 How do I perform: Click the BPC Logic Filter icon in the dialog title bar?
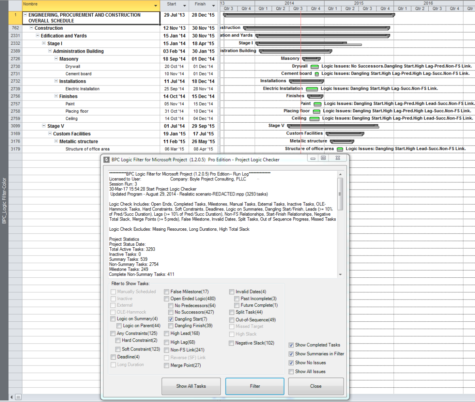106,159
